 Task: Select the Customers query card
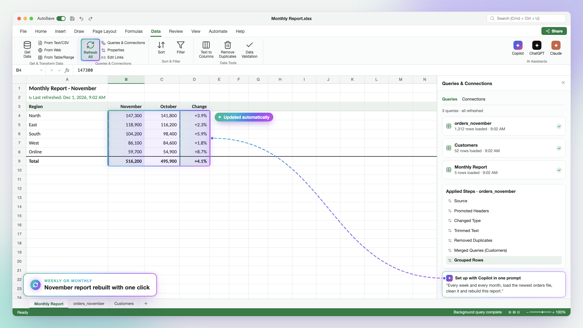[503, 148]
